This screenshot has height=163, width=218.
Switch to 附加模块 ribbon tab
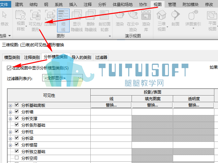[x=191, y=4]
